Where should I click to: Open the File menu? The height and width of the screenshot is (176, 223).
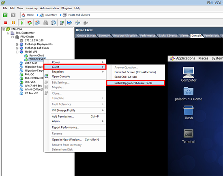pos(5,8)
